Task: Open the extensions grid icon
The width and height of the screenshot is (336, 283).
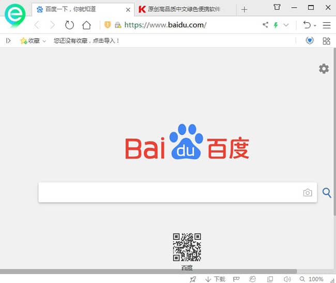Action: click(326, 41)
